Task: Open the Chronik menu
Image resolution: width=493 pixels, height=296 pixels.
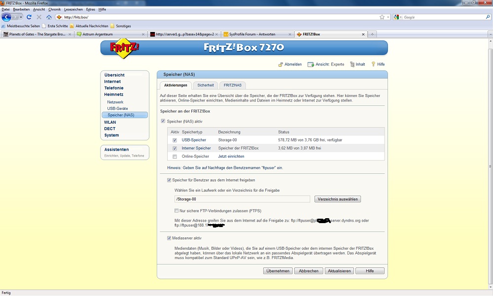Action: pyautogui.click(x=54, y=9)
